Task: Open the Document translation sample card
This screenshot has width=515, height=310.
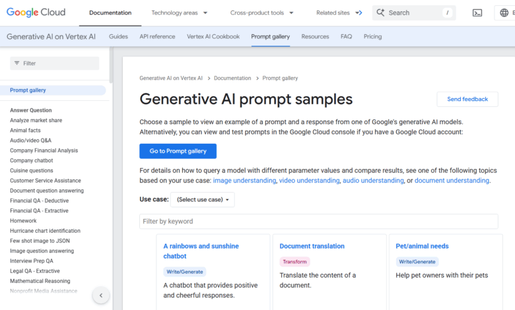Action: (312, 246)
